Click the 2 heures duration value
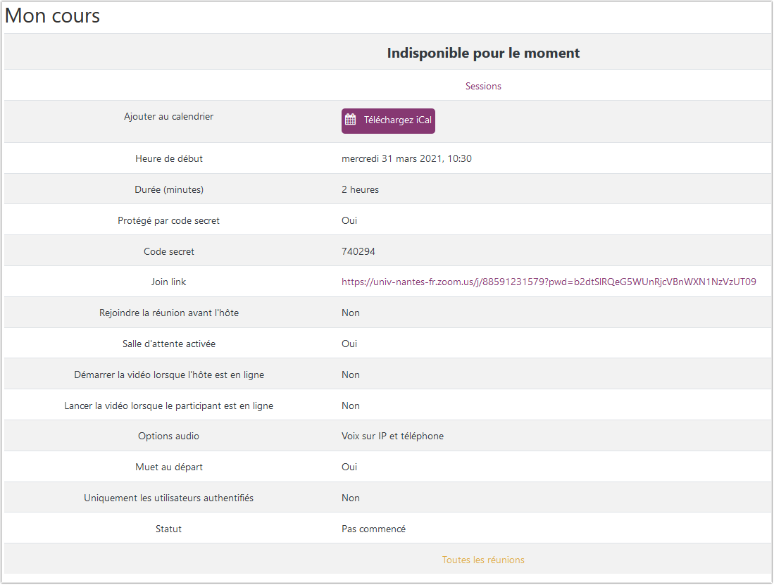Image resolution: width=774 pixels, height=585 pixels. (x=360, y=189)
